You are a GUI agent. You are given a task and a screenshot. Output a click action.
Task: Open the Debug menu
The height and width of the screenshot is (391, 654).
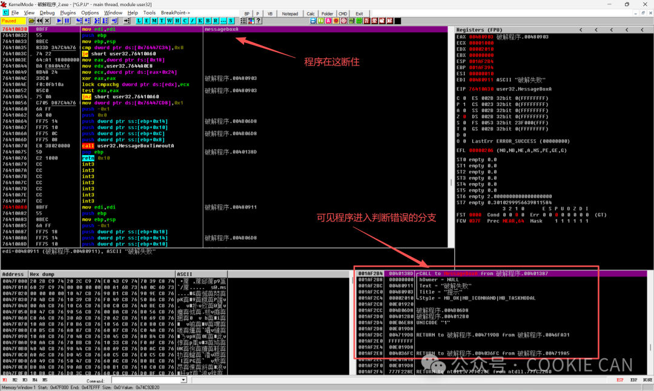click(x=47, y=12)
